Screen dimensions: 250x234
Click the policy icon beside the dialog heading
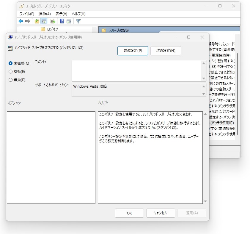(x=10, y=48)
